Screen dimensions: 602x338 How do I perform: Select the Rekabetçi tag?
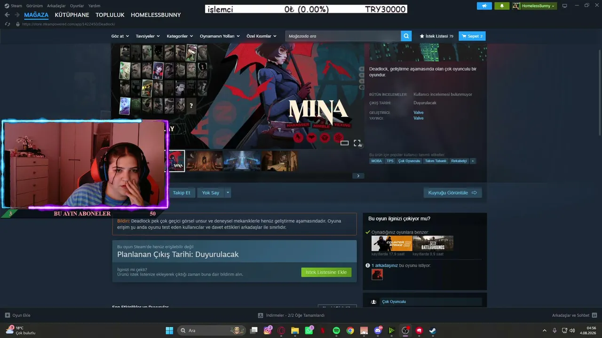coord(459,161)
